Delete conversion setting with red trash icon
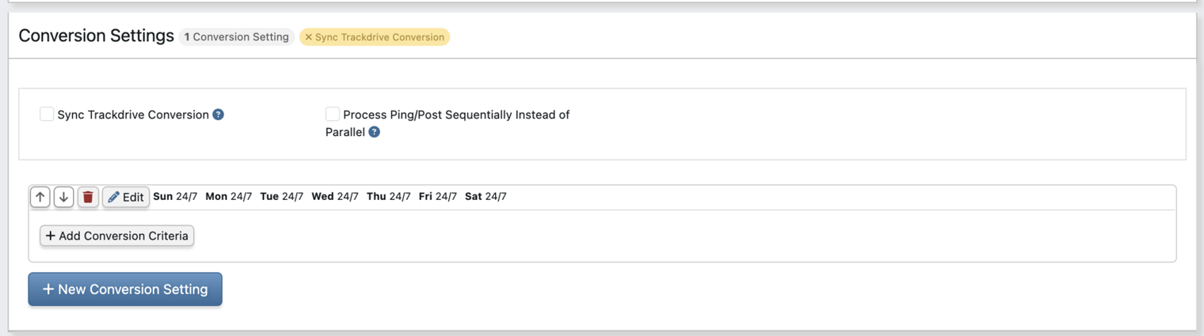This screenshot has width=1204, height=336. 88,197
